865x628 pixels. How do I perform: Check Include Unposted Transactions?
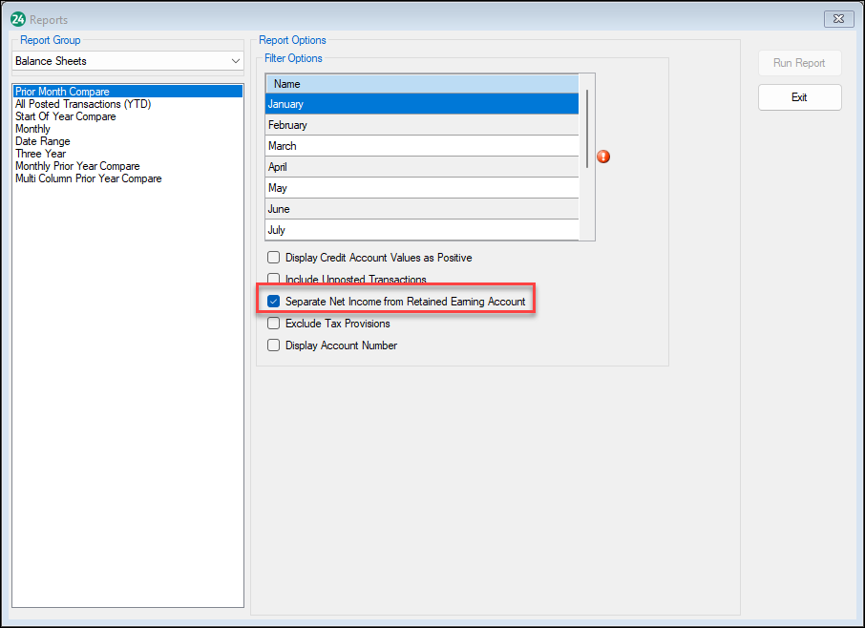click(x=273, y=279)
